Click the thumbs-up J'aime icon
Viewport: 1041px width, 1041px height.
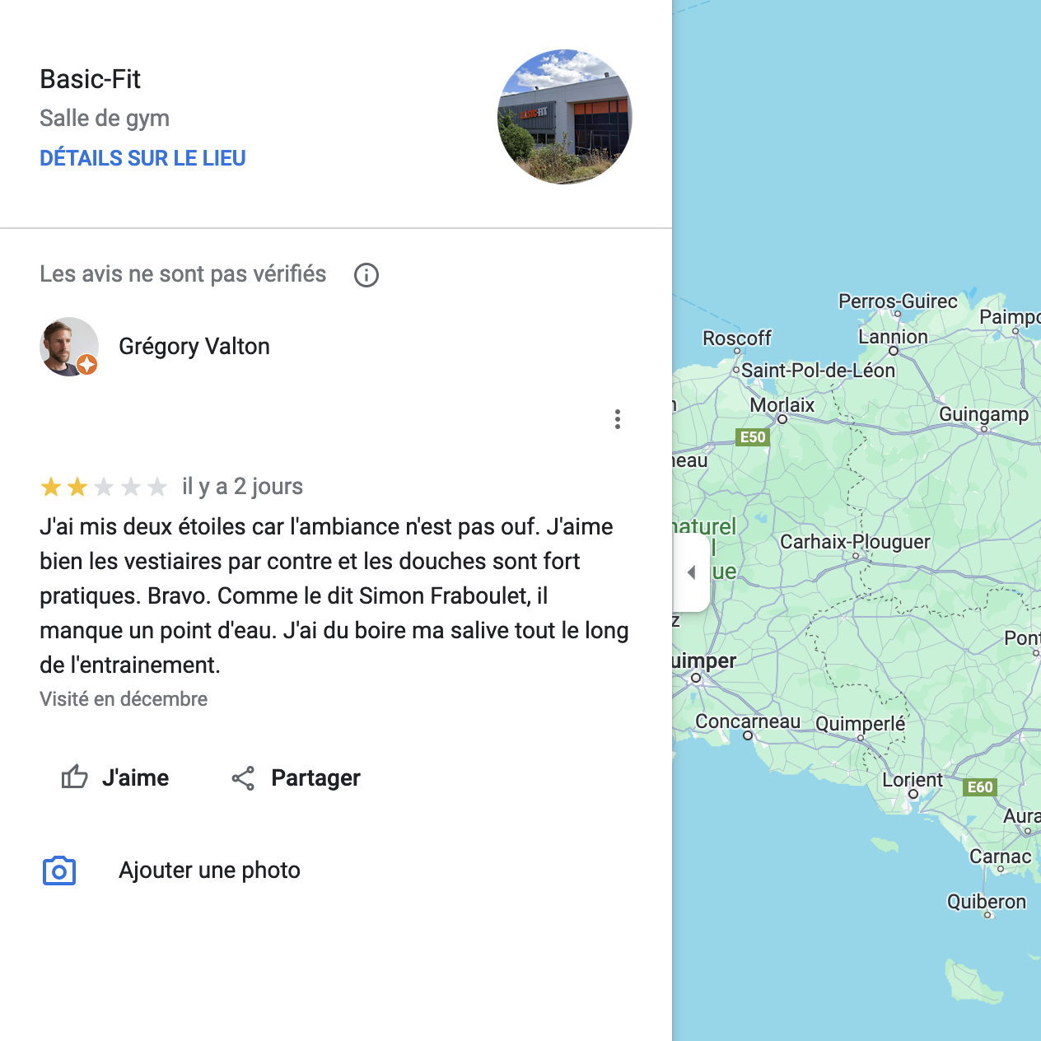tap(75, 777)
